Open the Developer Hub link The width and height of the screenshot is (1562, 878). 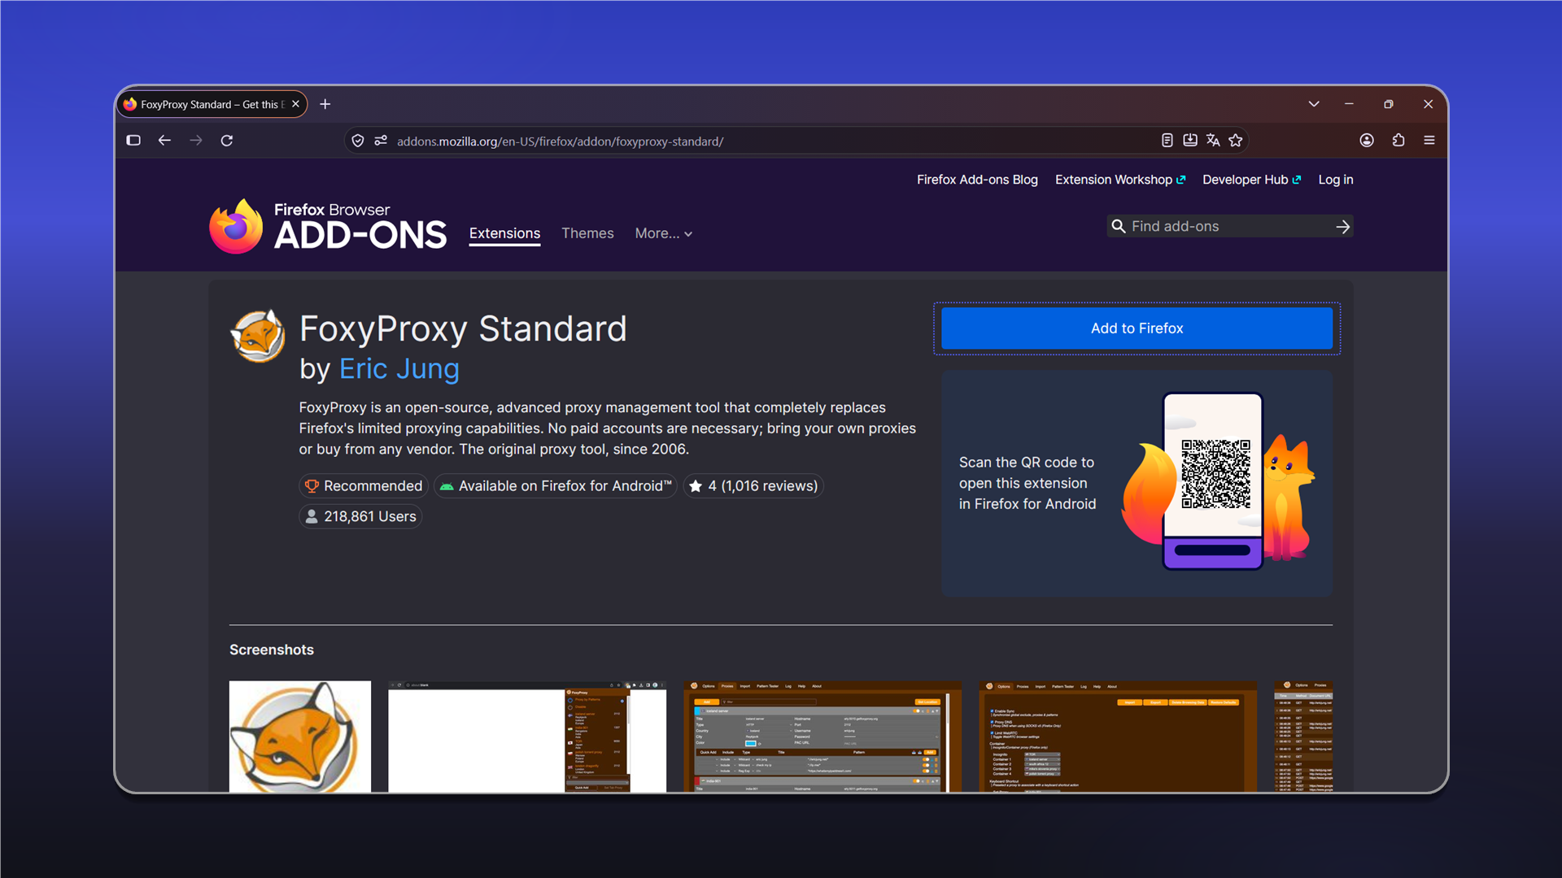(1251, 180)
